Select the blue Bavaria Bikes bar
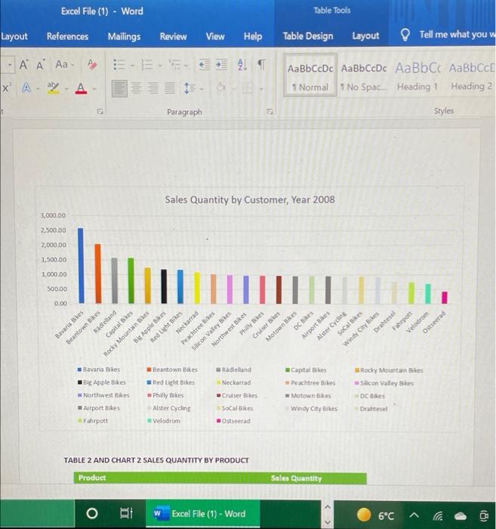The image size is (496, 529). point(81,266)
